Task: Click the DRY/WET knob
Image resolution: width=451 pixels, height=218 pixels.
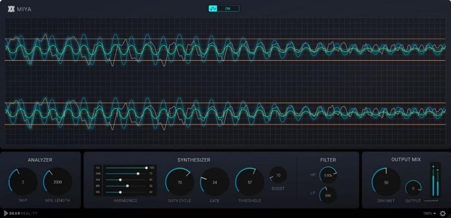Action: coord(386,183)
